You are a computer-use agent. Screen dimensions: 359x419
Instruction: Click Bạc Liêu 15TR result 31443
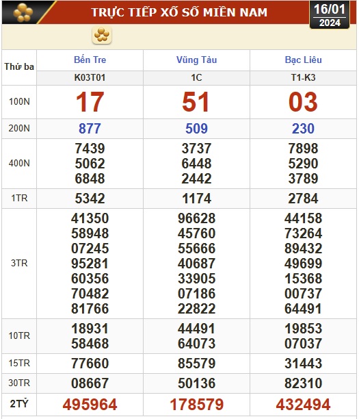(303, 364)
